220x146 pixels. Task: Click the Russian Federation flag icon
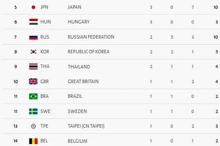[x=33, y=37]
